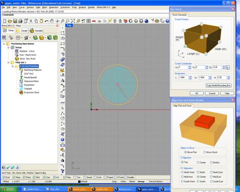The width and height of the screenshot is (240, 192).
Task: Click the Command prompt input line
Action: (x=85, y=15)
